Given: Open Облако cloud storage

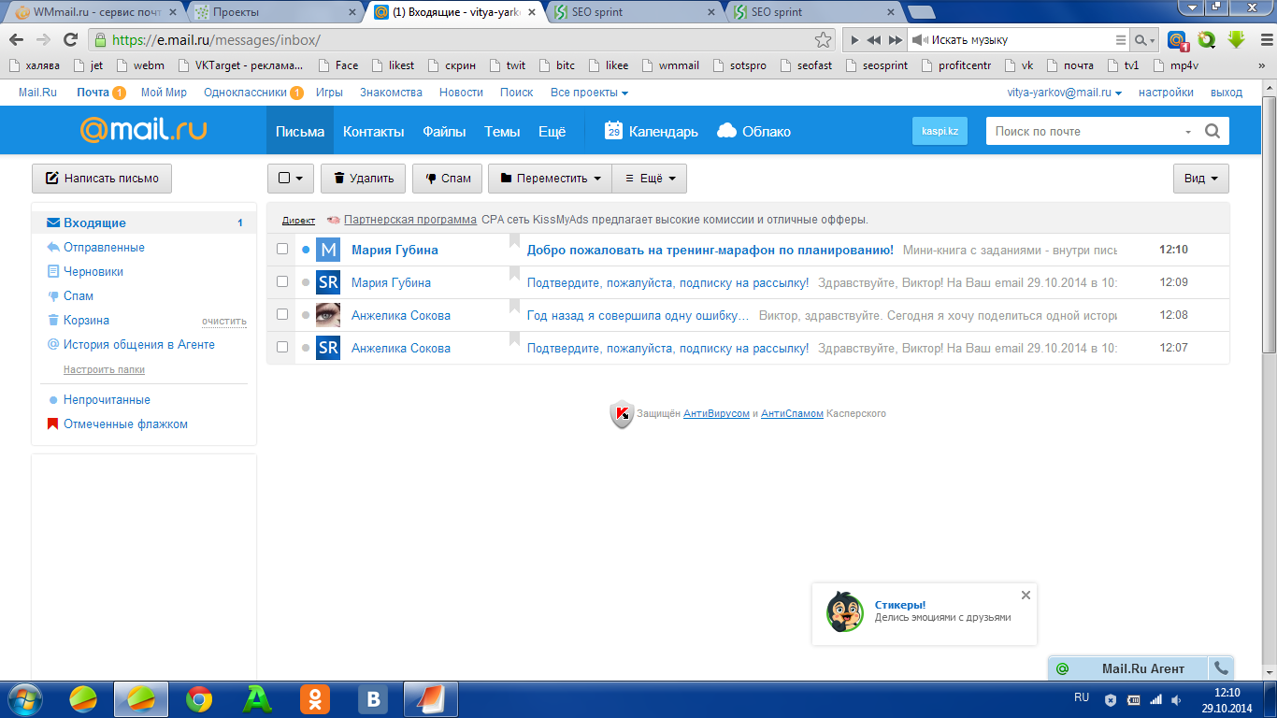Looking at the screenshot, I should tap(753, 131).
